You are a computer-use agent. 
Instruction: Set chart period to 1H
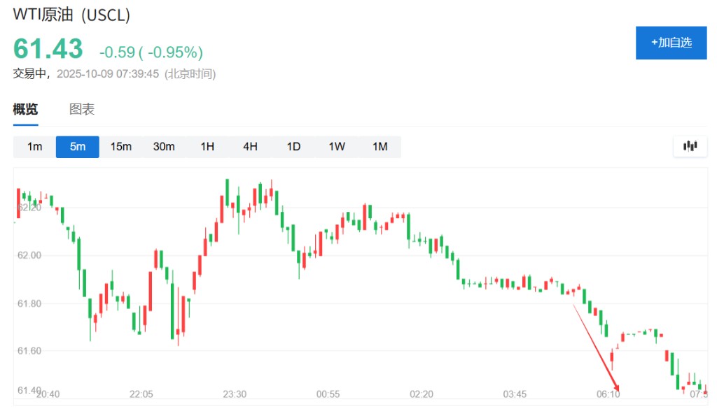207,147
